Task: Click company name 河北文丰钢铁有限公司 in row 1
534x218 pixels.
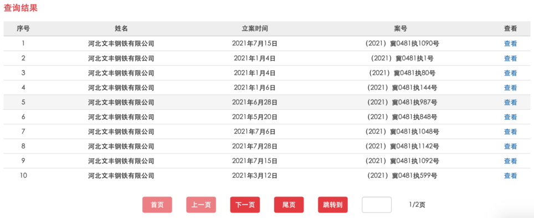Action: tap(121, 44)
